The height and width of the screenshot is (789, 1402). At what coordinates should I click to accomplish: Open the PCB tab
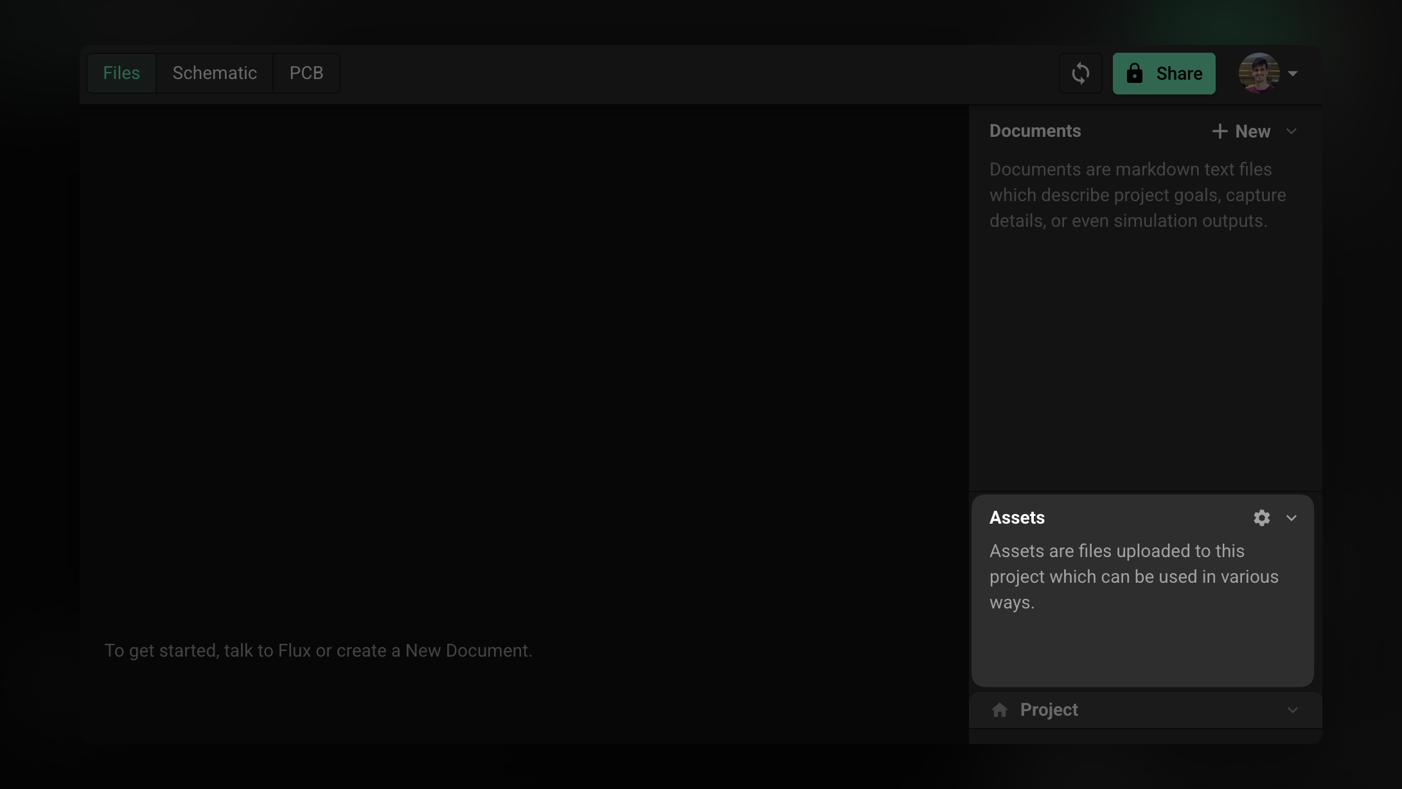[x=306, y=73]
